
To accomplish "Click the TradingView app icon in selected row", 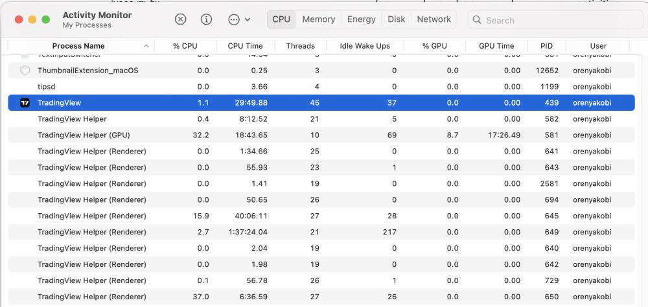I will [x=25, y=103].
